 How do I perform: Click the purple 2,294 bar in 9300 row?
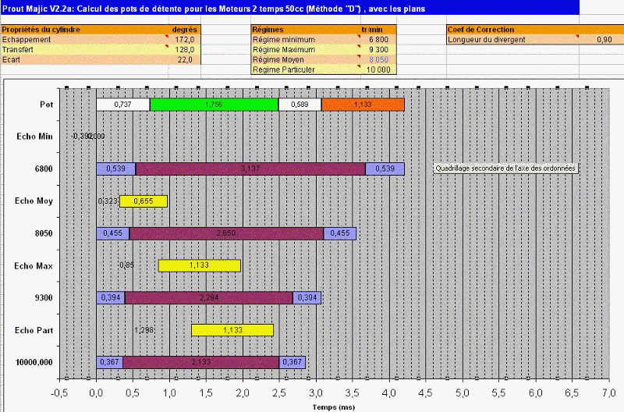pos(208,297)
